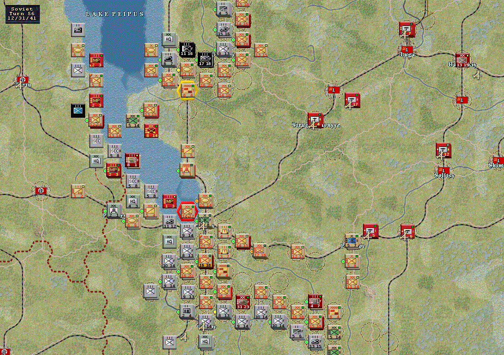Click the orange-highlighted 16-18 infantry division
The height and width of the screenshot is (355, 504).
coord(205,261)
